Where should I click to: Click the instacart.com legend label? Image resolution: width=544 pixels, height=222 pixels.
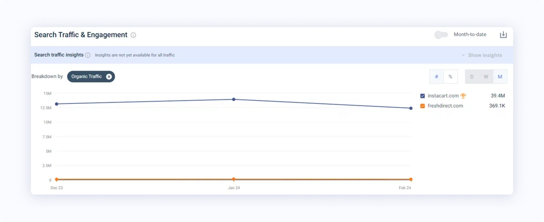[443, 96]
